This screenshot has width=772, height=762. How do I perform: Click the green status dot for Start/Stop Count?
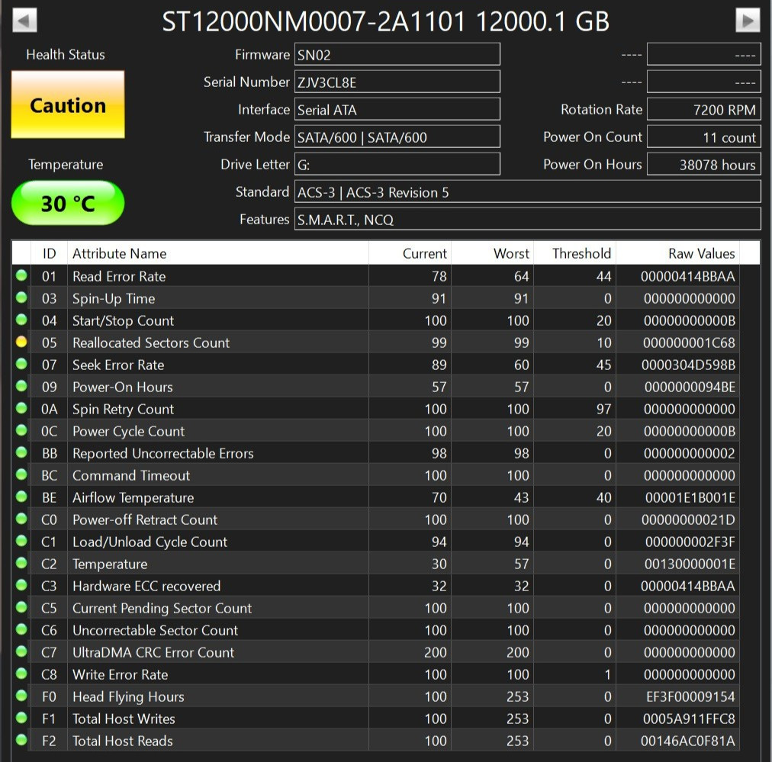21,320
